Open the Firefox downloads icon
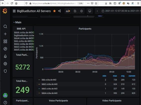This screenshot has height=105, width=141. click(x=106, y=3)
